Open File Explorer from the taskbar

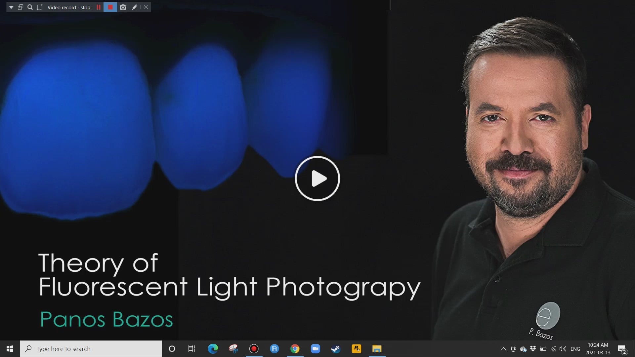click(377, 349)
